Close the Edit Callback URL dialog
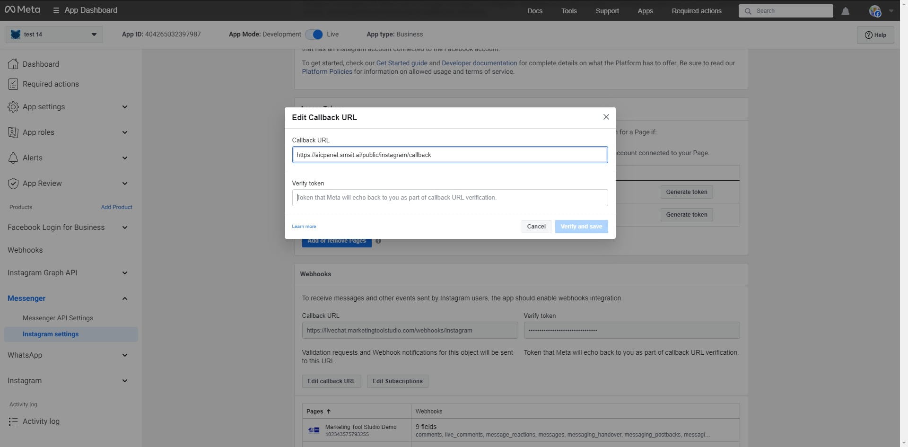Image resolution: width=908 pixels, height=447 pixels. [x=606, y=117]
